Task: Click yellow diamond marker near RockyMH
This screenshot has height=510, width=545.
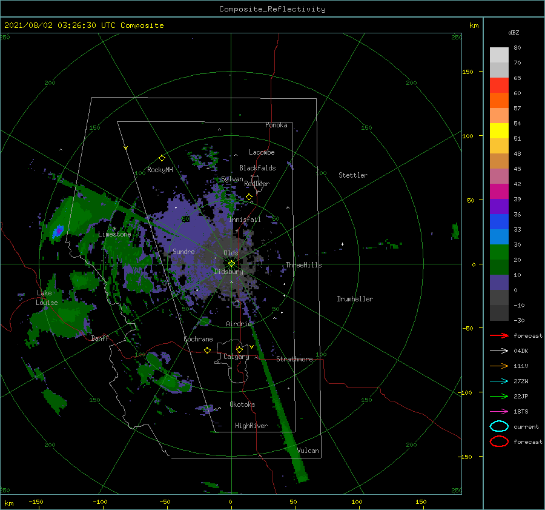Action: [x=162, y=158]
